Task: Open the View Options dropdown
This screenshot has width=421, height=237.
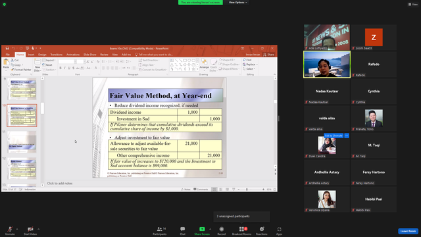Action: 237,3
